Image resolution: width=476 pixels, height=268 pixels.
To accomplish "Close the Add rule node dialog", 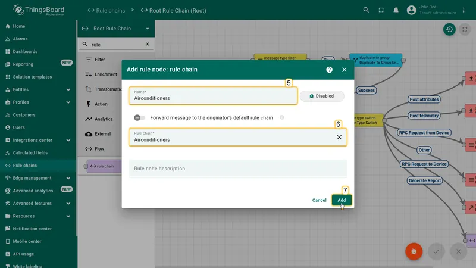I will click(x=344, y=70).
